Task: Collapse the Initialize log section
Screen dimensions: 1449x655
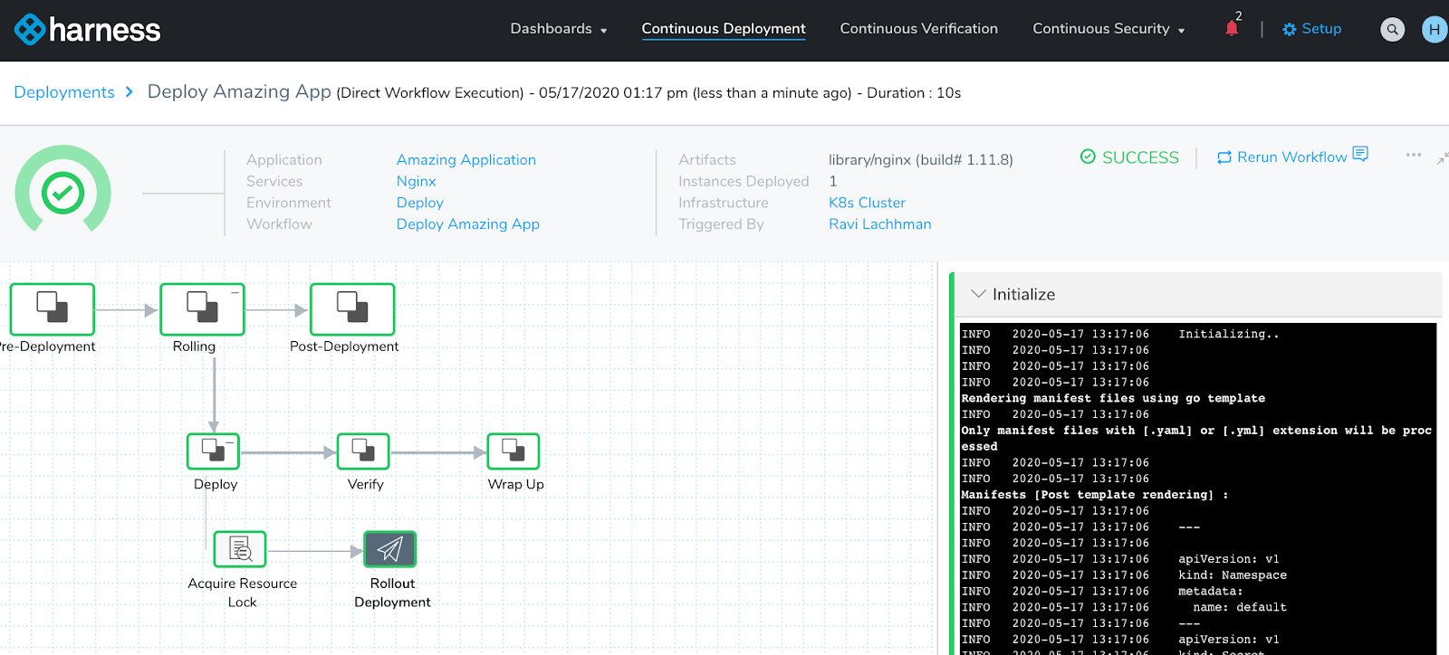Action: tap(978, 294)
